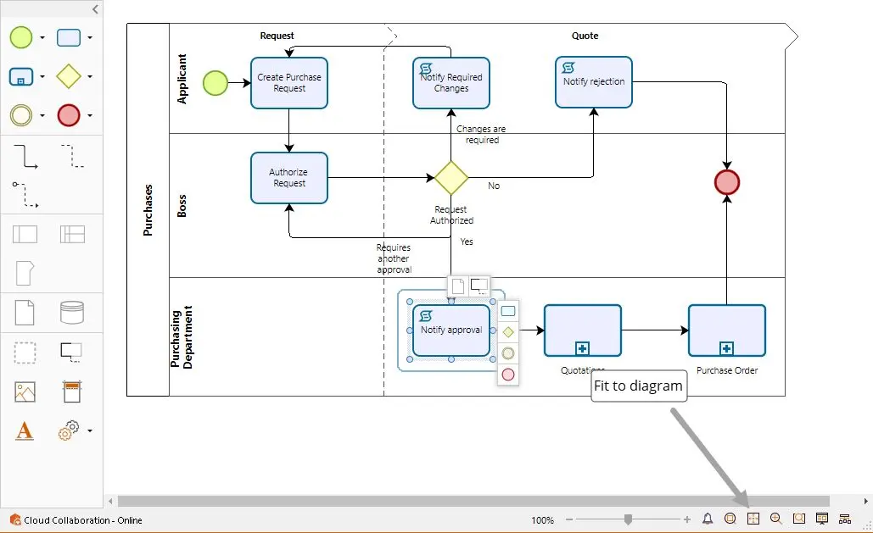Select the Header artifact in the palette
The image size is (873, 533).
(72, 391)
